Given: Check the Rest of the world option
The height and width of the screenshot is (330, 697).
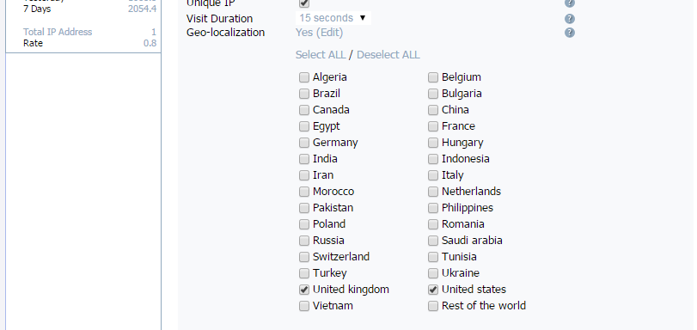Looking at the screenshot, I should [x=433, y=306].
